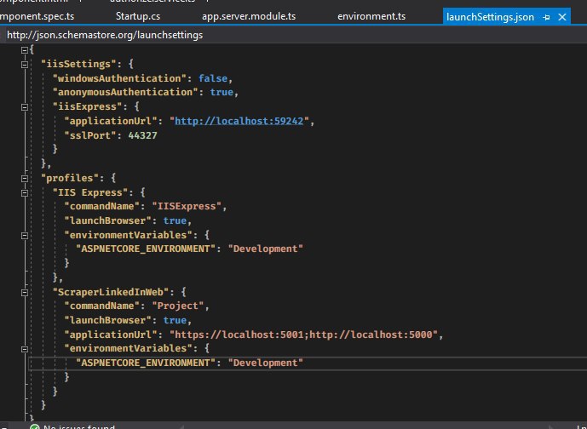Collapse the profiles block
This screenshot has width=587, height=429.
coord(25,179)
